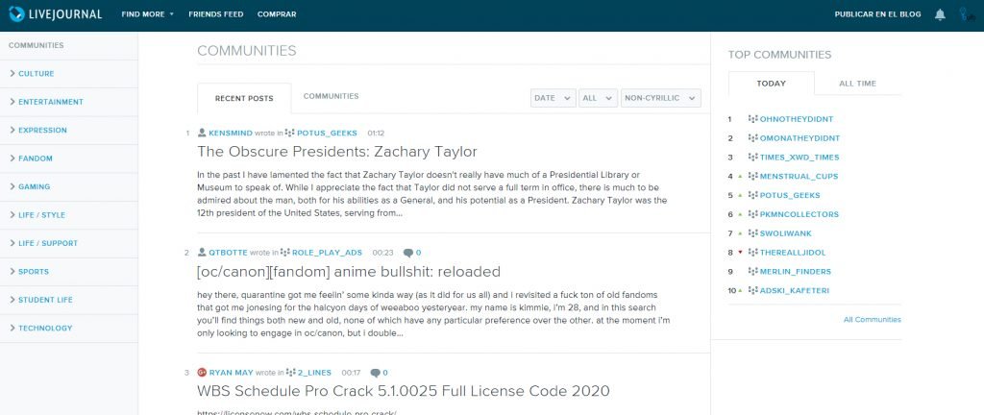Click the red avatar icon beside RYAN MAY
The height and width of the screenshot is (415, 984).
(x=202, y=372)
